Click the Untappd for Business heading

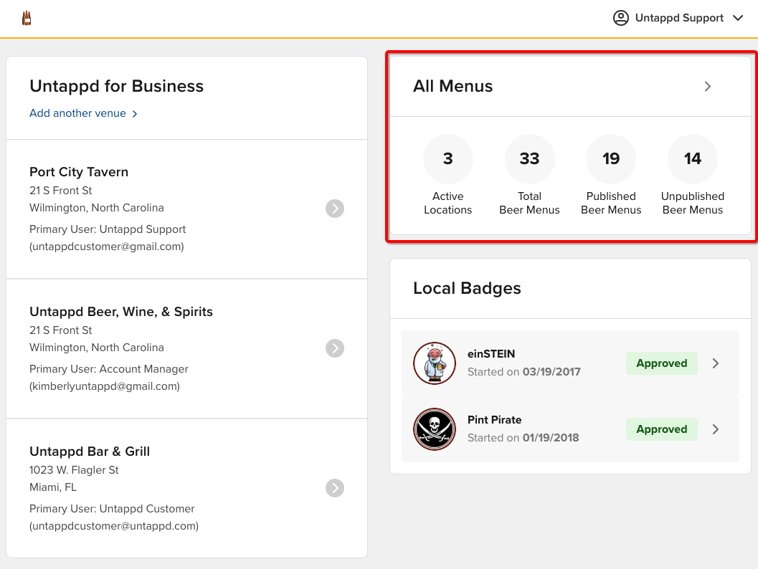pos(116,86)
